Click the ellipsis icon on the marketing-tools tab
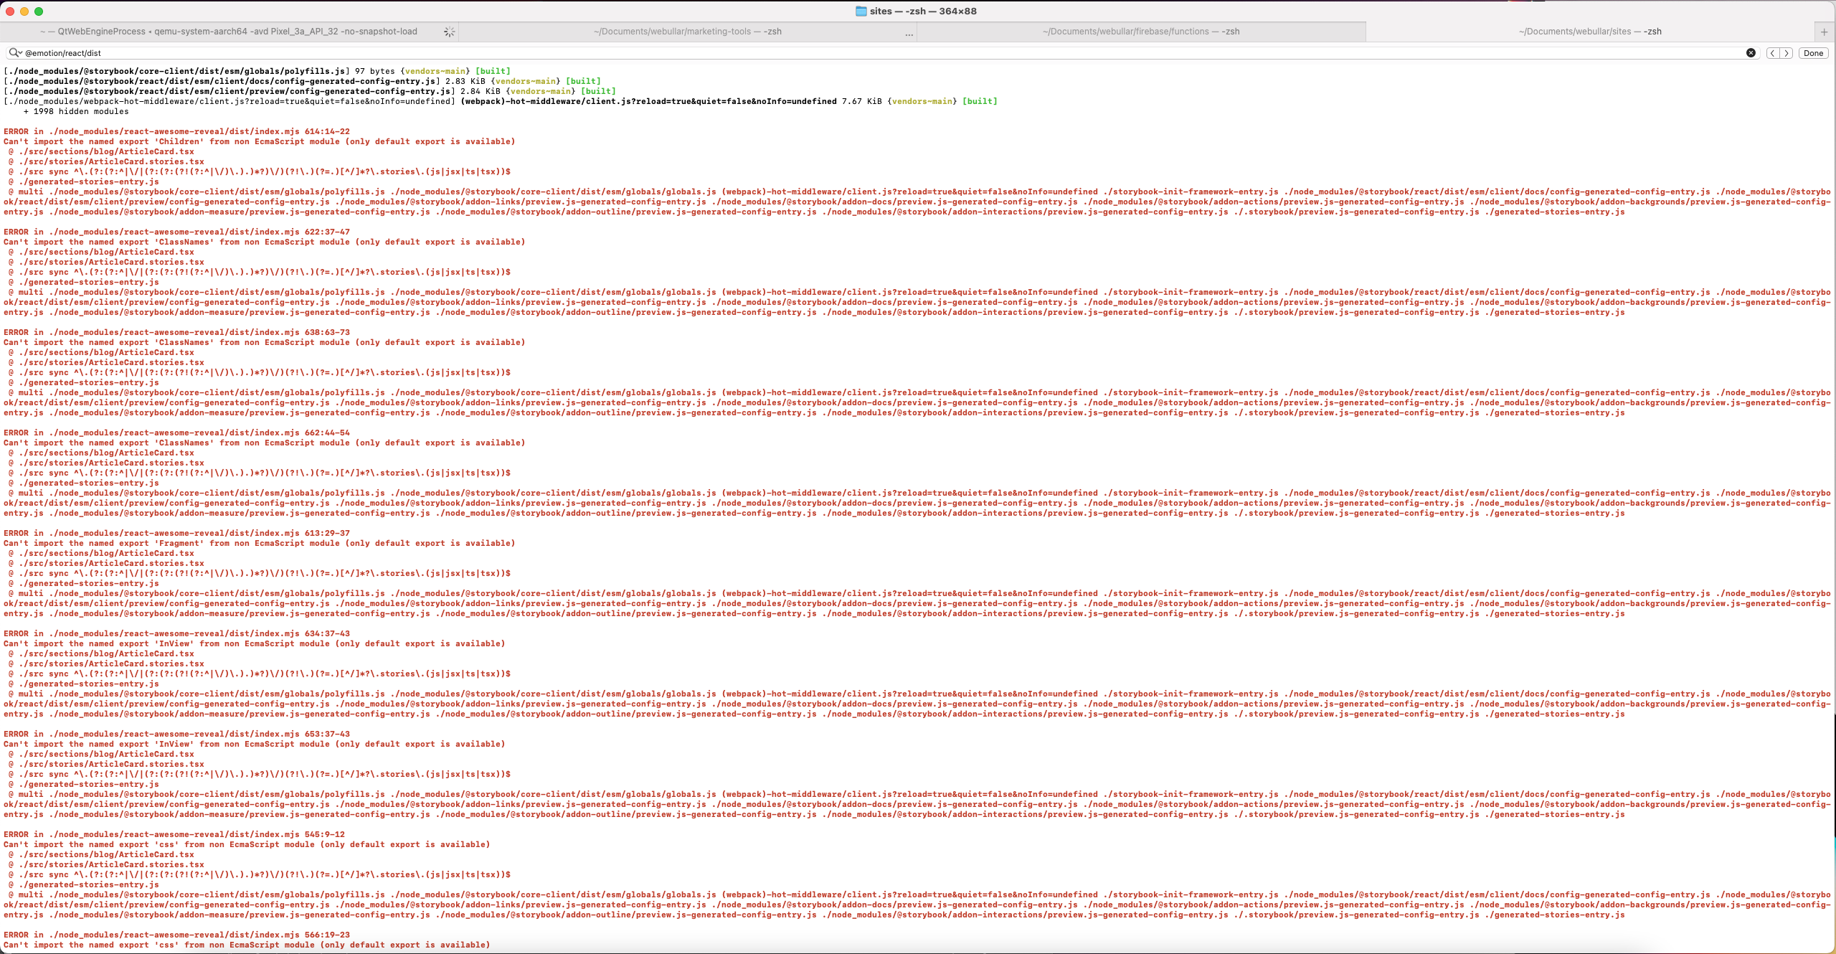1836x954 pixels. (908, 34)
